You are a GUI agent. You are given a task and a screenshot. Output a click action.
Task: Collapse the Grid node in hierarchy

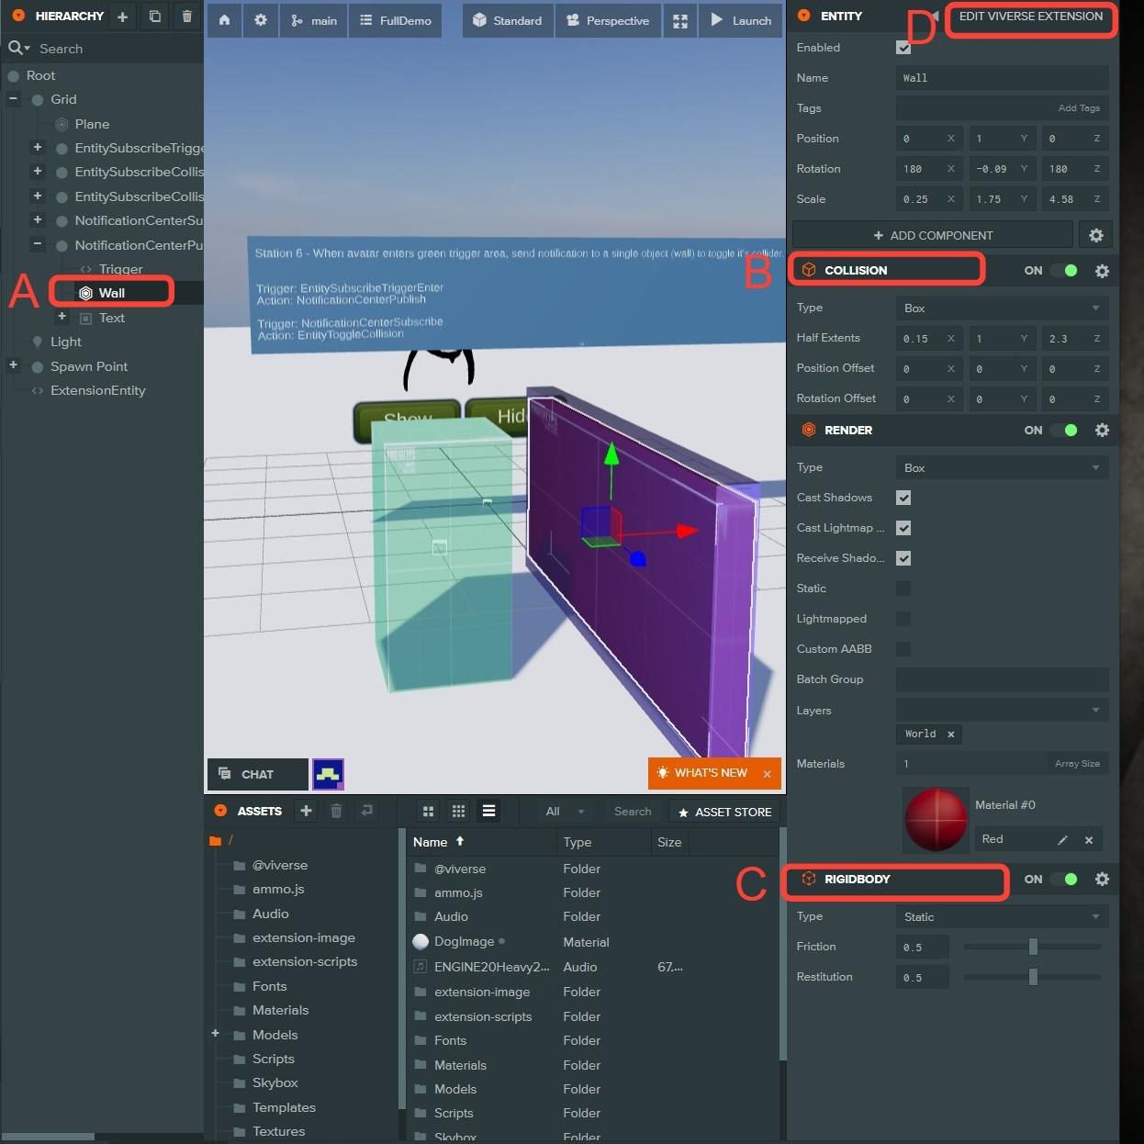tap(14, 99)
